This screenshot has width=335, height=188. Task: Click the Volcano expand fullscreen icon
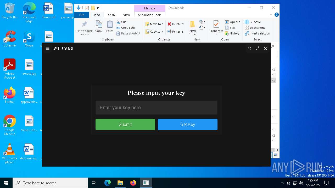pyautogui.click(x=258, y=48)
